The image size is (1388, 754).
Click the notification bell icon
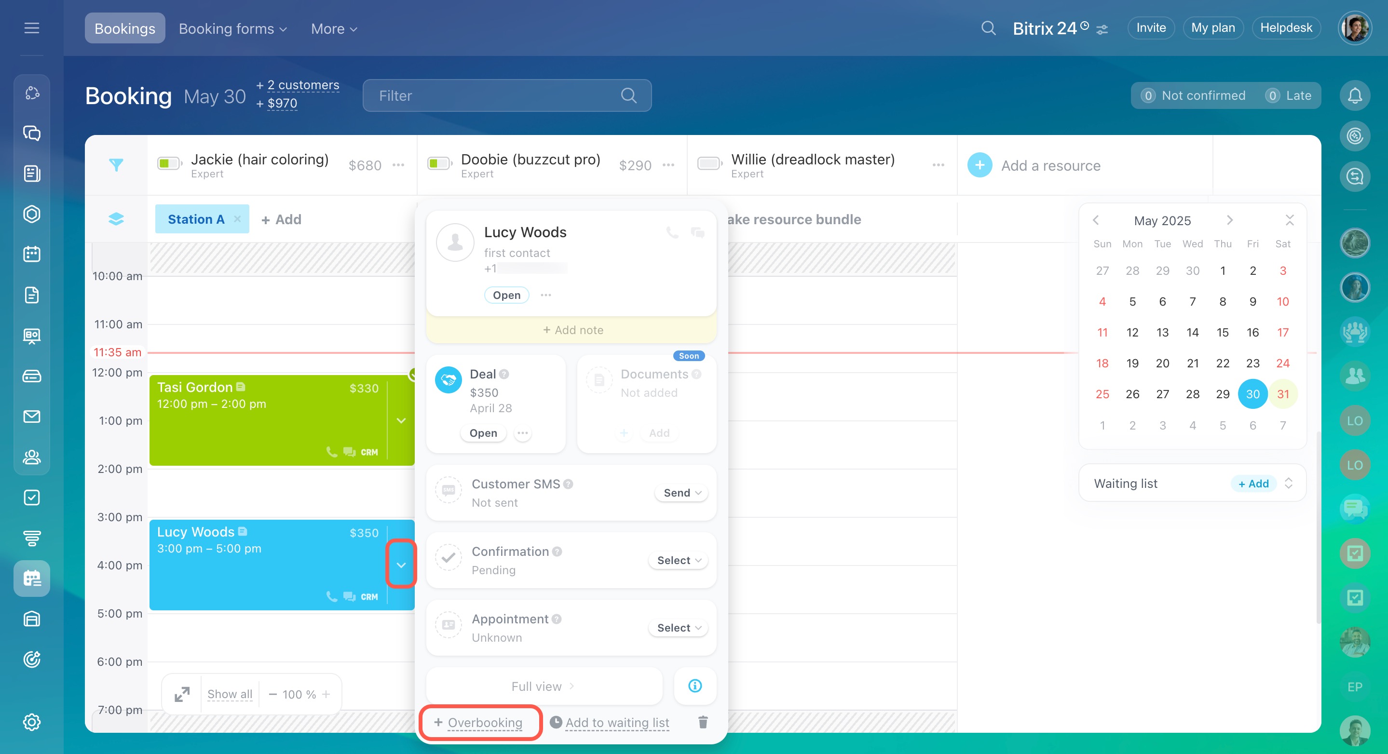click(1354, 96)
